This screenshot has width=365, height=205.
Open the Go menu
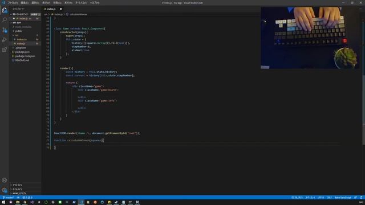(57, 3)
